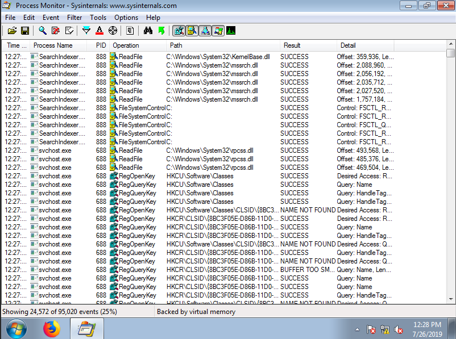Open the File menu
Viewport: 456px width, 339px height.
click(10, 18)
